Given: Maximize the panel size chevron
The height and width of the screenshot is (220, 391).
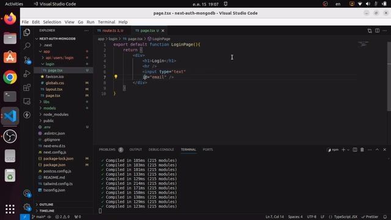Looking at the screenshot, I should tap(377, 150).
